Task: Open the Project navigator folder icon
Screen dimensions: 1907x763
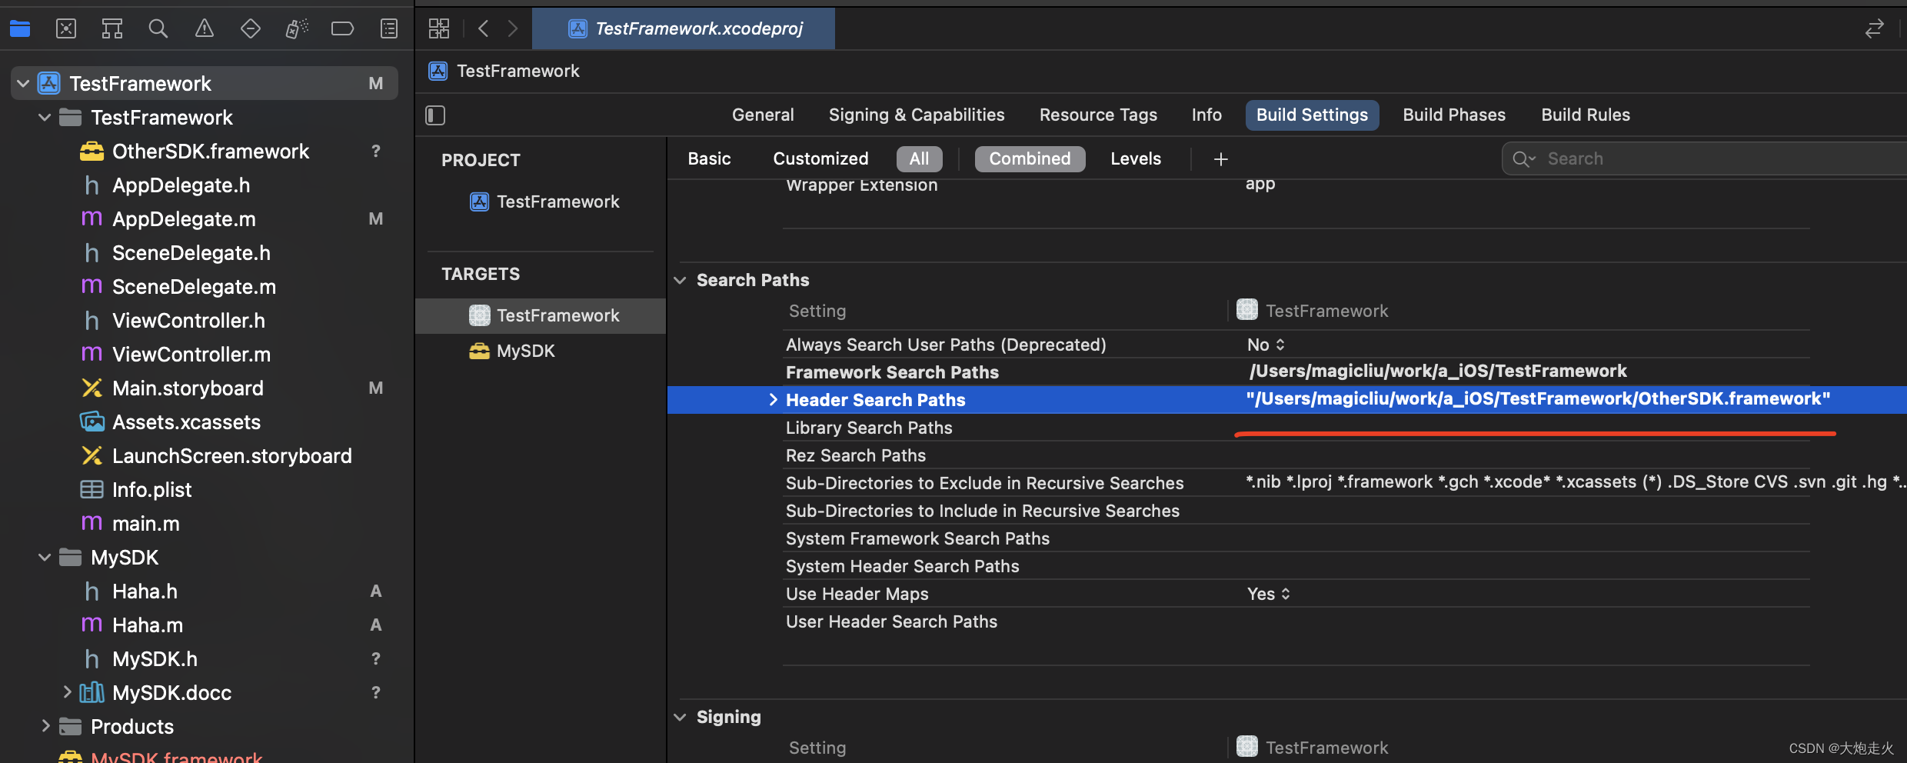Action: click(x=20, y=29)
